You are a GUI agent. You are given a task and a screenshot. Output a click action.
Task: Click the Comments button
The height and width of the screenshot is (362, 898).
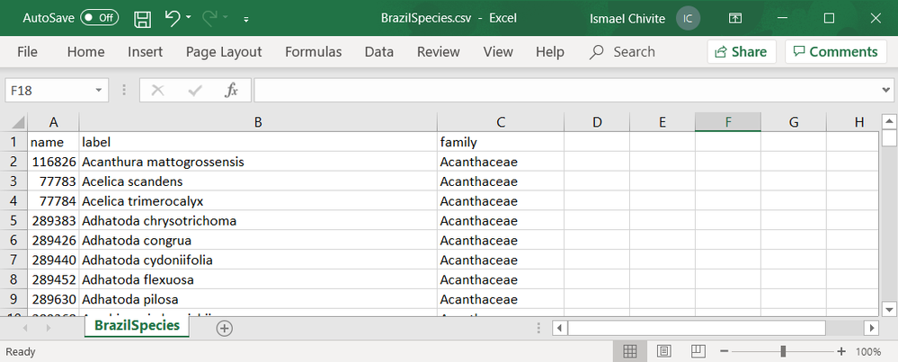coord(835,52)
